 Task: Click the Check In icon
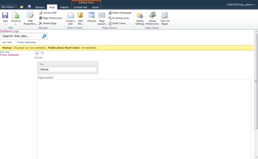tap(16, 15)
